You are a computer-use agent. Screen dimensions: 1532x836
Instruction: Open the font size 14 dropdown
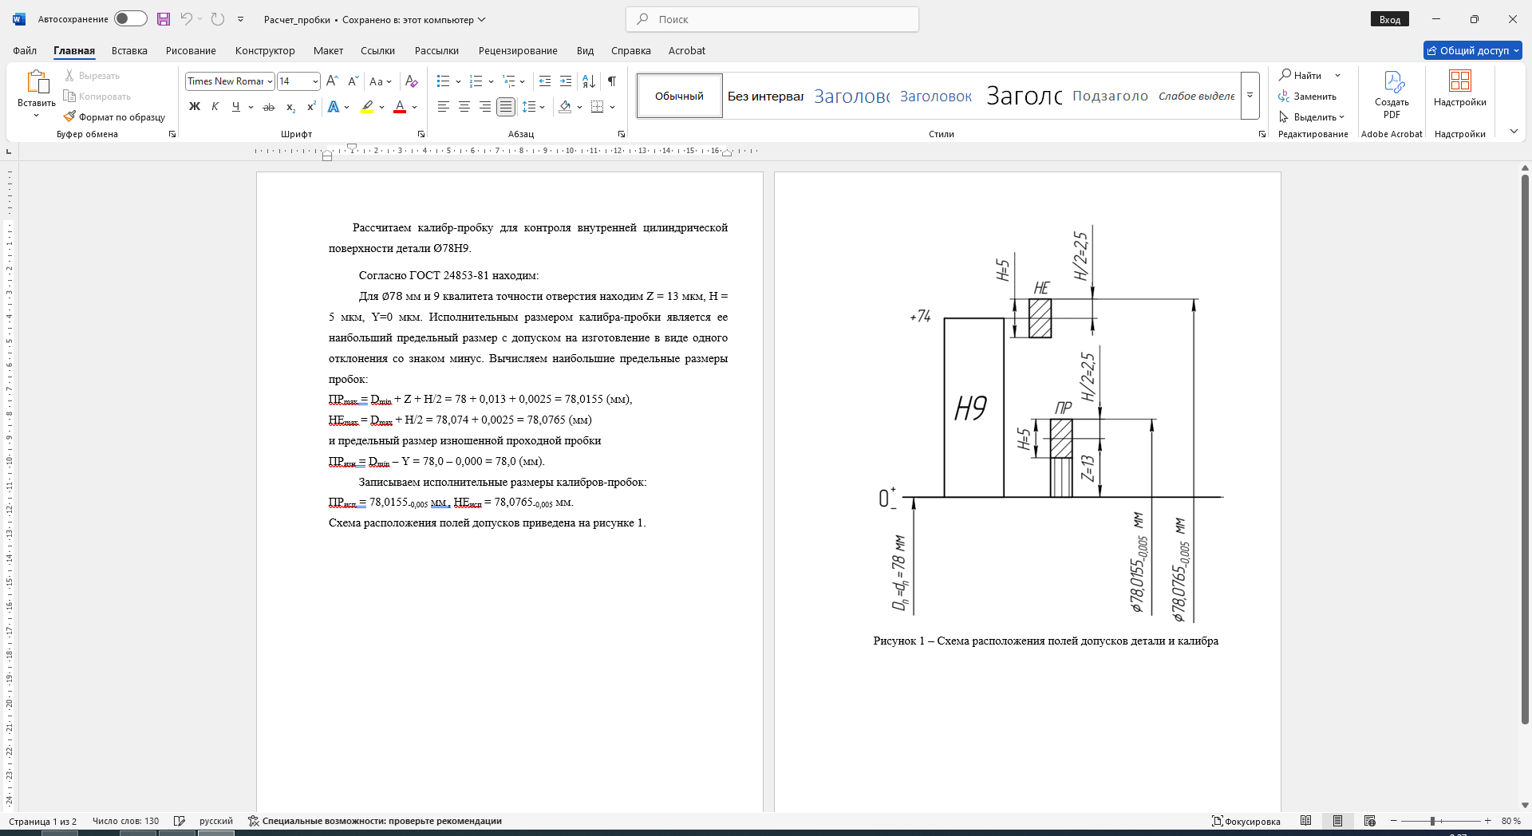298,81
